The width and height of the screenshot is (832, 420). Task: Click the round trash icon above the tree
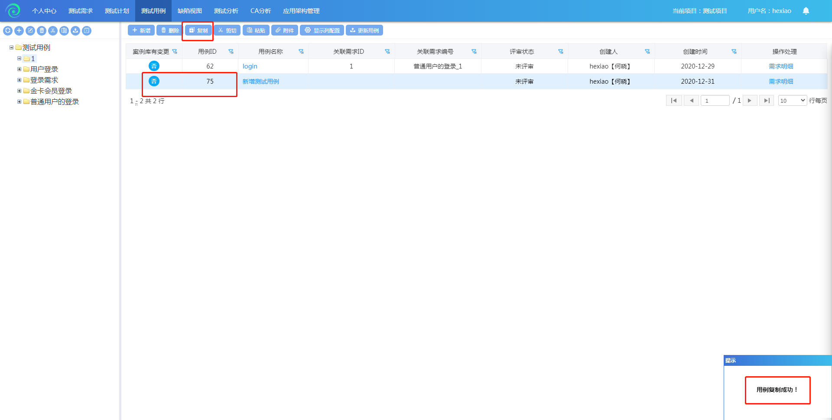[42, 31]
